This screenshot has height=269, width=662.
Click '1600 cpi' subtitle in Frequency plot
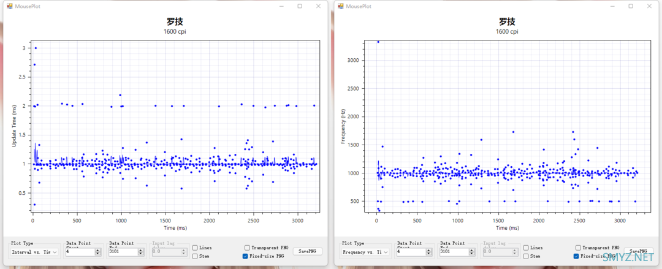tap(507, 32)
